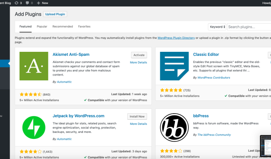Open the Akismet Anti-Spam title link

click(x=71, y=55)
